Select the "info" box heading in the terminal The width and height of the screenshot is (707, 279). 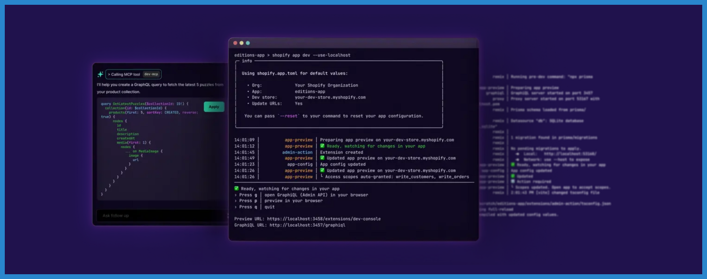247,61
